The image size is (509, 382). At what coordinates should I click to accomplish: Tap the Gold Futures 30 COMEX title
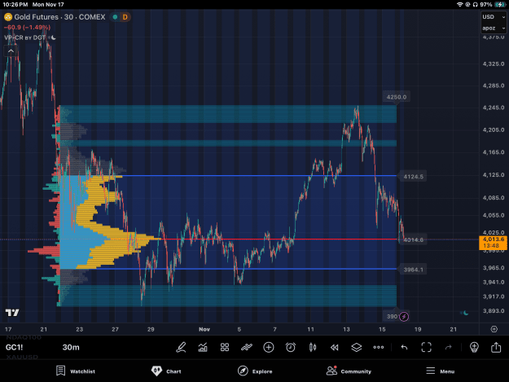tap(59, 17)
